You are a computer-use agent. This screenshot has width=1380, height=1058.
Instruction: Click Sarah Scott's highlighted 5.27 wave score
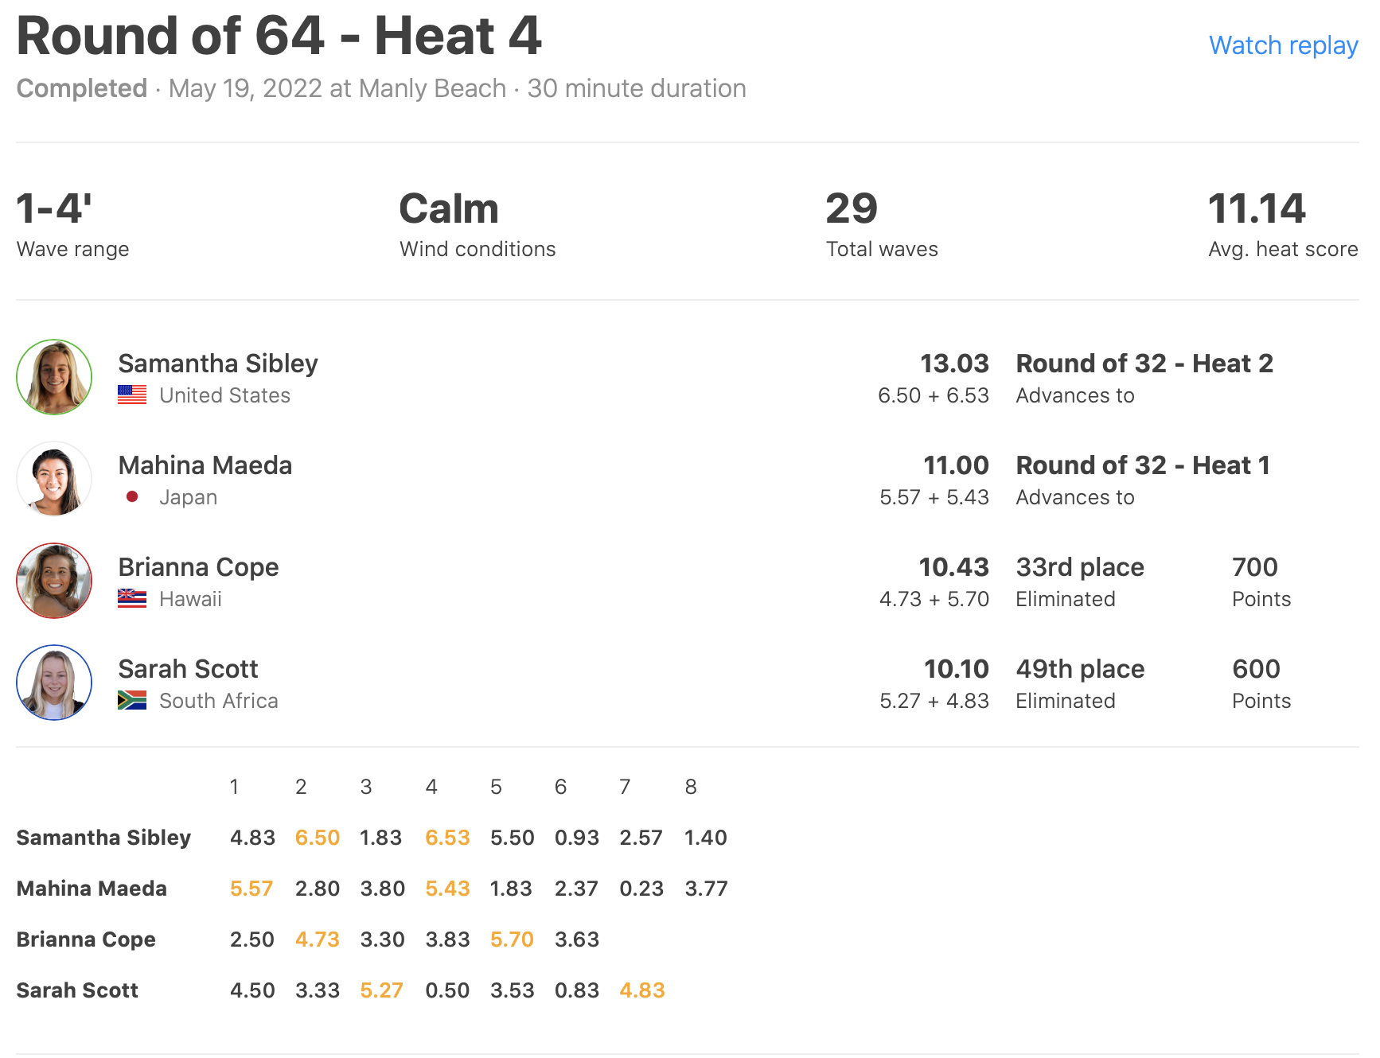coord(382,990)
